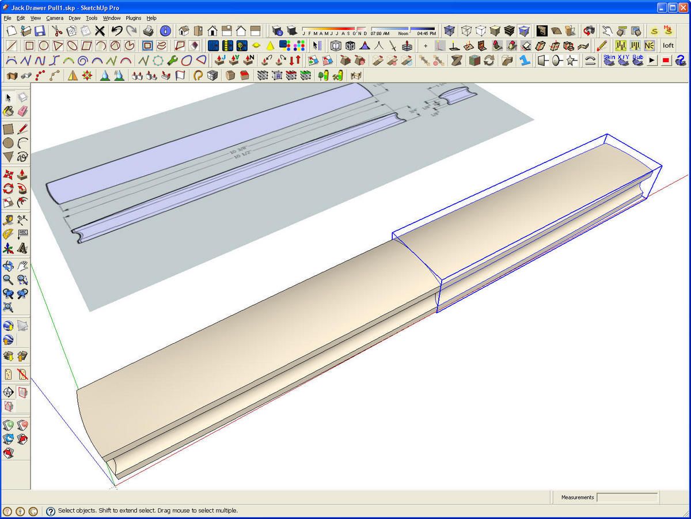Switch to the Iso view house icon
Image resolution: width=691 pixels, height=519 pixels.
click(184, 31)
